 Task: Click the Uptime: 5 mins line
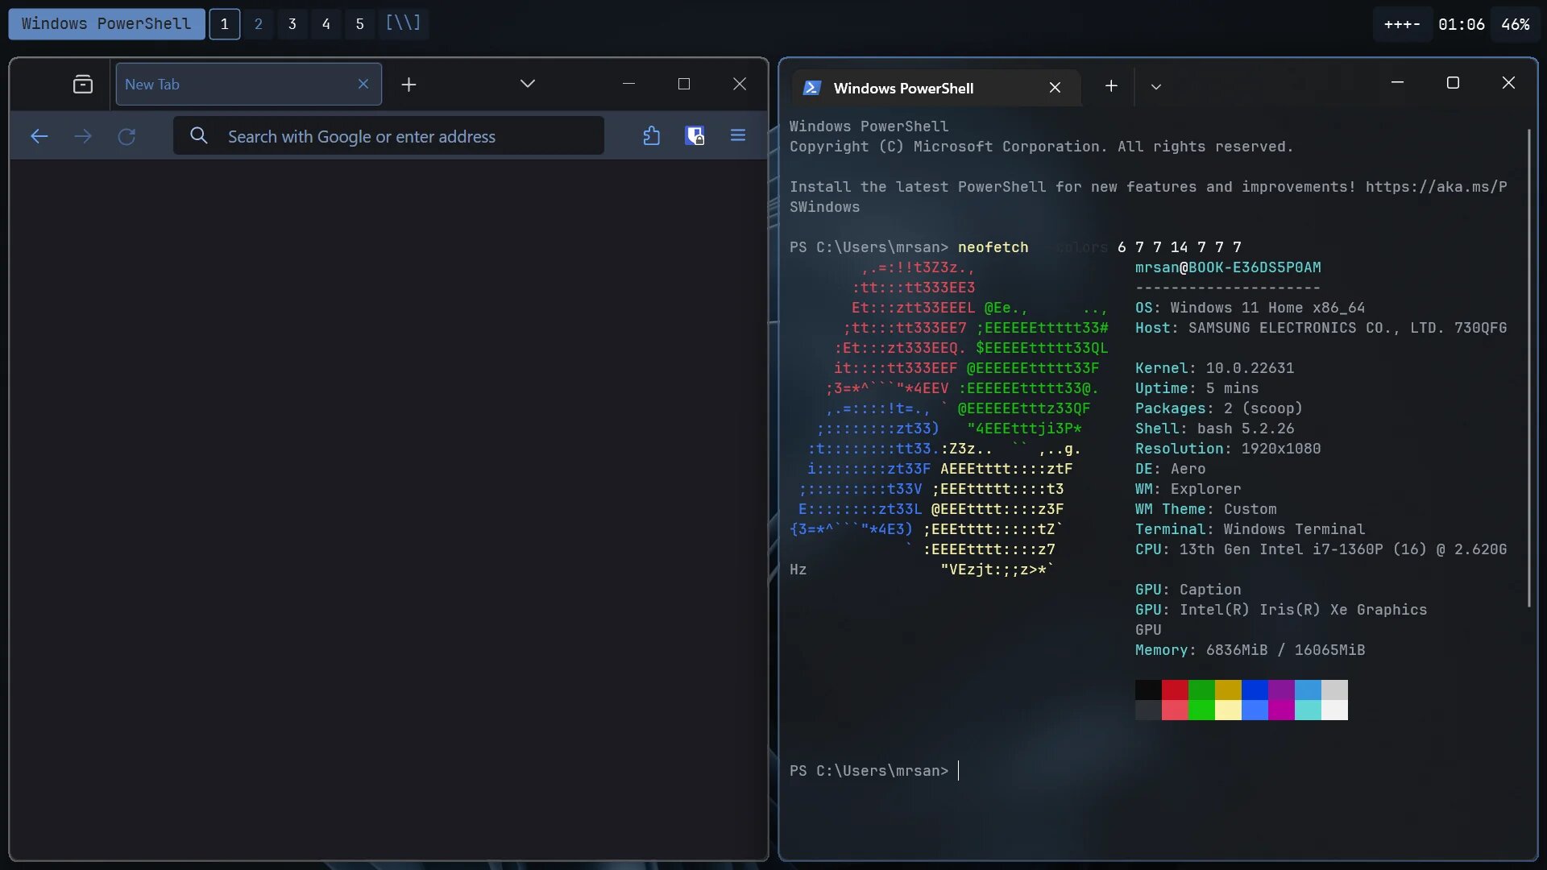(x=1197, y=388)
